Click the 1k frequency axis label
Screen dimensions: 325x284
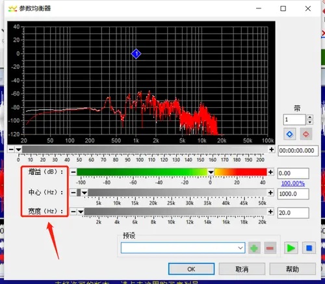[136, 140]
